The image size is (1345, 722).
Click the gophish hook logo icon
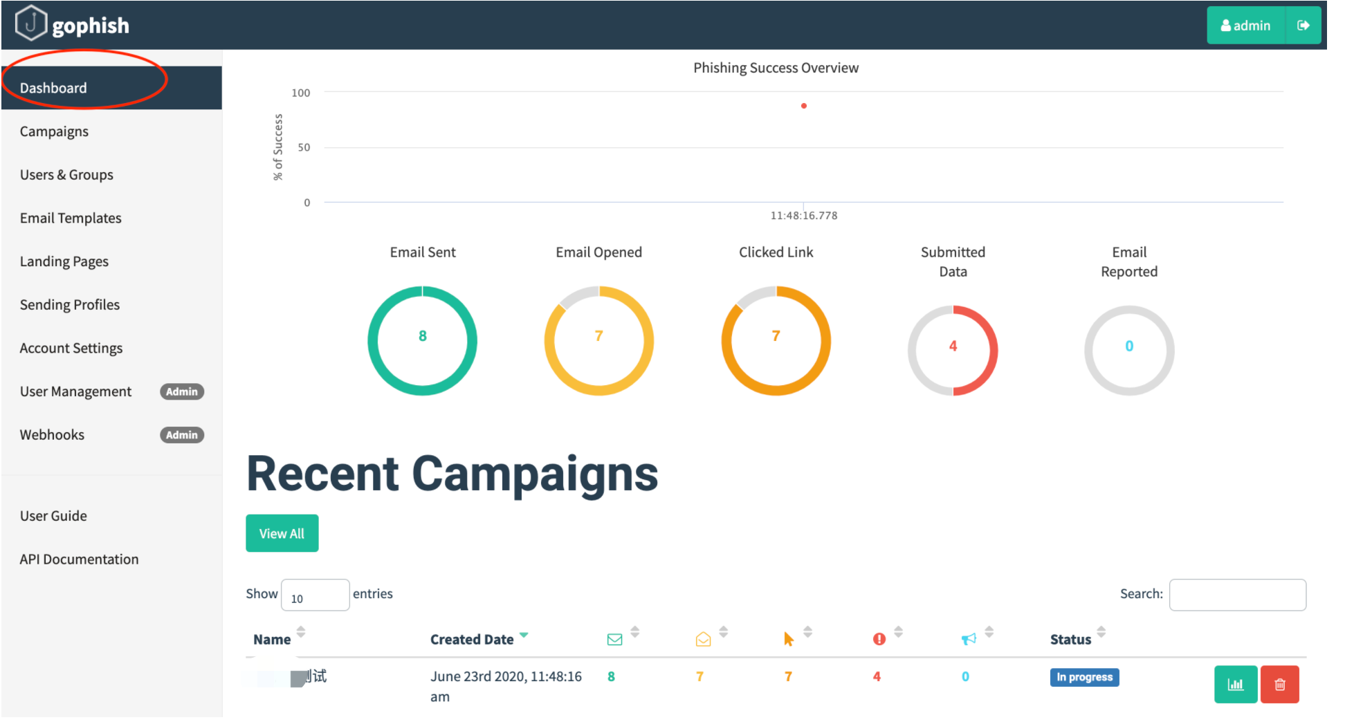30,24
